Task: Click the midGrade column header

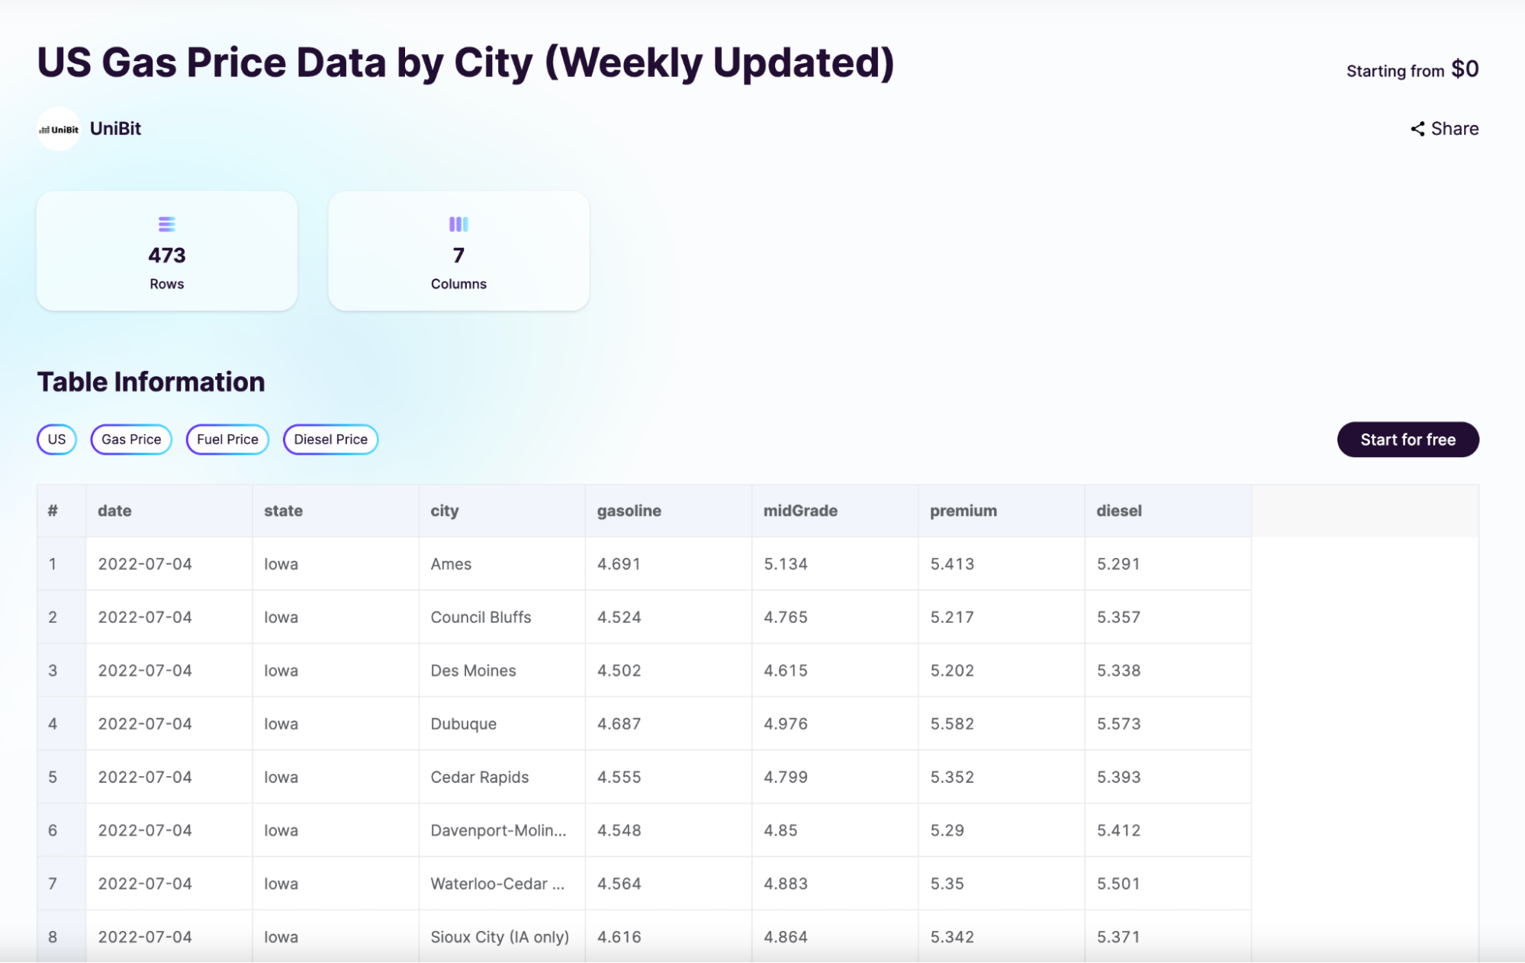Action: [x=800, y=510]
